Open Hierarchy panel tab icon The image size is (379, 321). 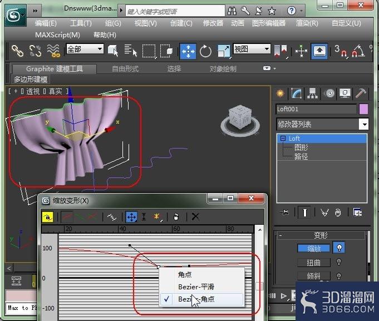pos(313,93)
